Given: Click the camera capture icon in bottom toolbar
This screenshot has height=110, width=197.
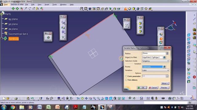Looking at the screenshot, I should pos(163,98).
